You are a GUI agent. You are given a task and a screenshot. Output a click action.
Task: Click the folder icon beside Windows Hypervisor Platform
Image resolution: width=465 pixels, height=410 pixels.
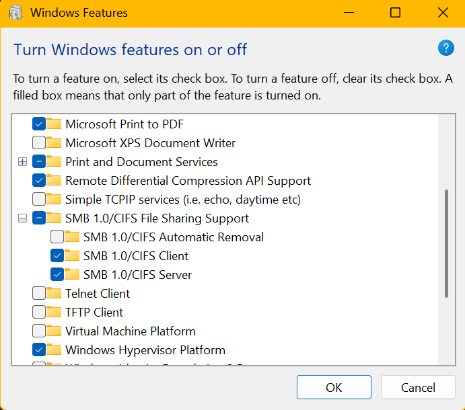[x=54, y=350]
